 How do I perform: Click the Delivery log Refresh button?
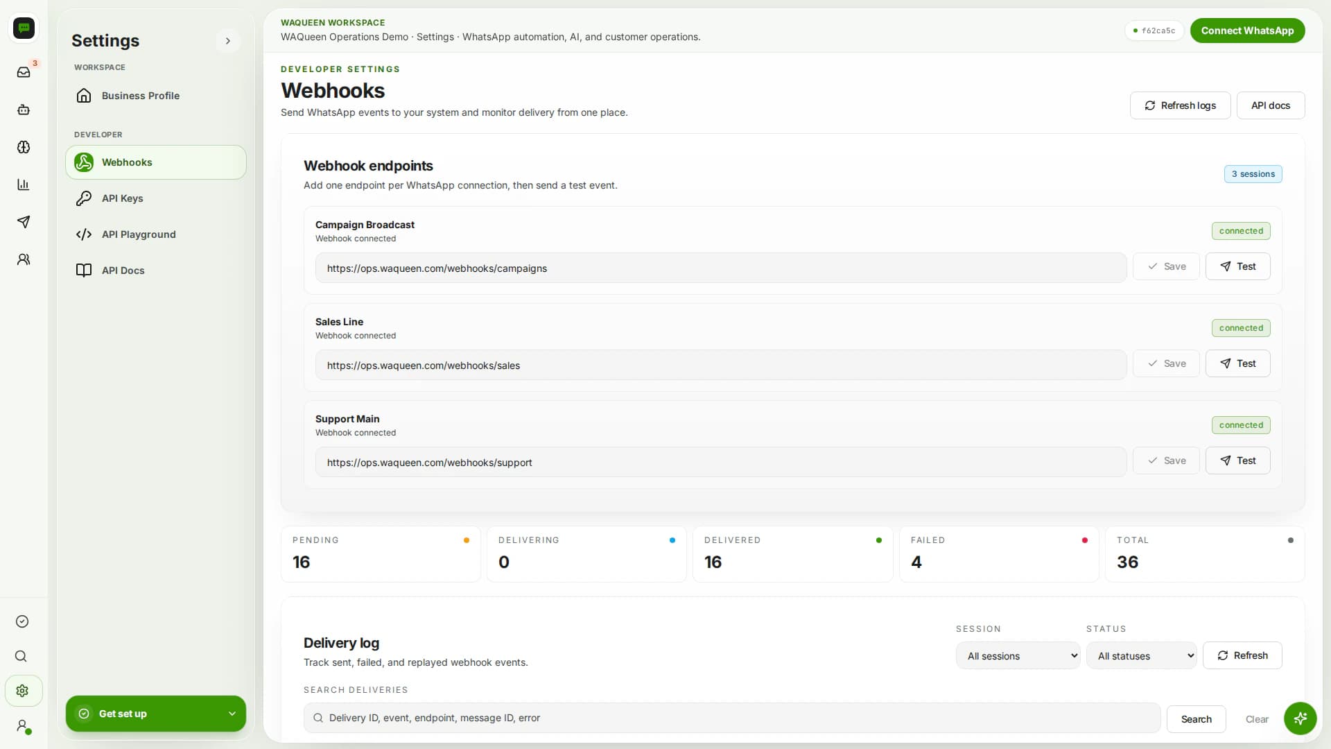(x=1242, y=655)
